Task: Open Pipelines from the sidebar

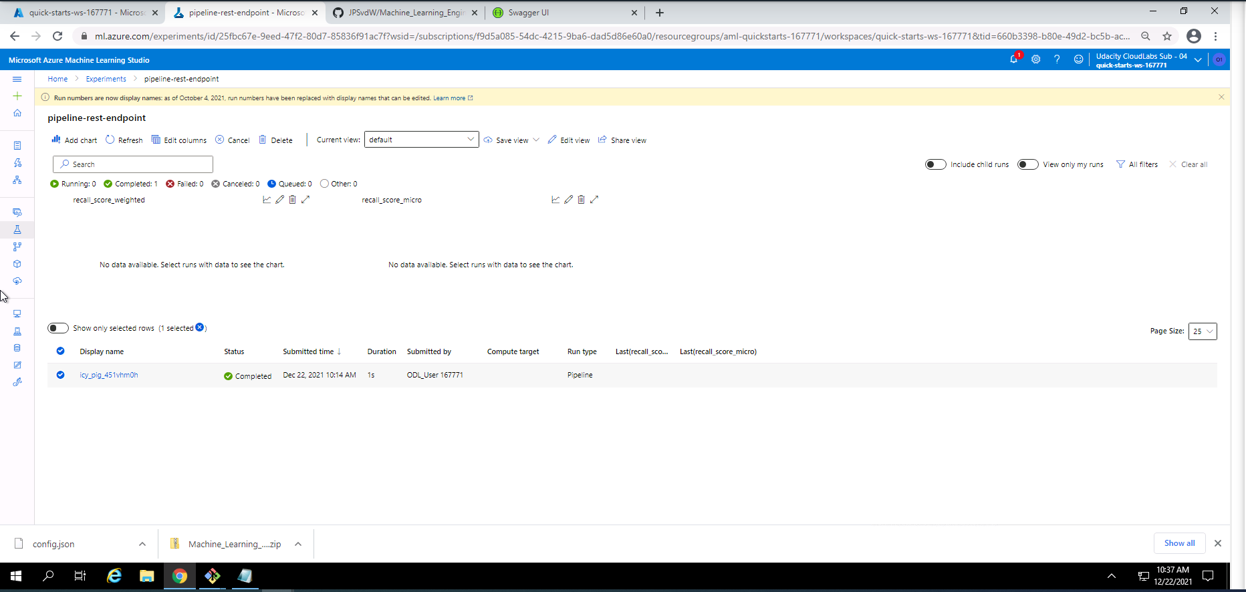Action: point(17,247)
